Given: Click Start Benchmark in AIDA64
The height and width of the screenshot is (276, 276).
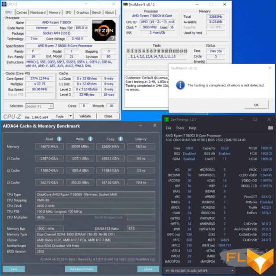Looking at the screenshot, I should click(81, 269).
